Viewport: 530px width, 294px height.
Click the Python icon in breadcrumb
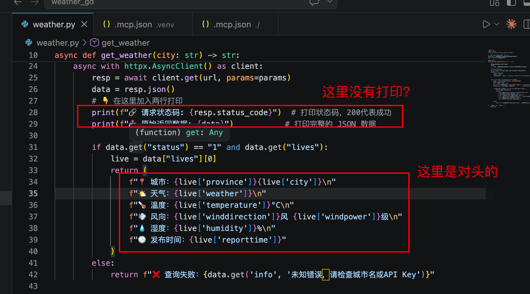pos(29,42)
